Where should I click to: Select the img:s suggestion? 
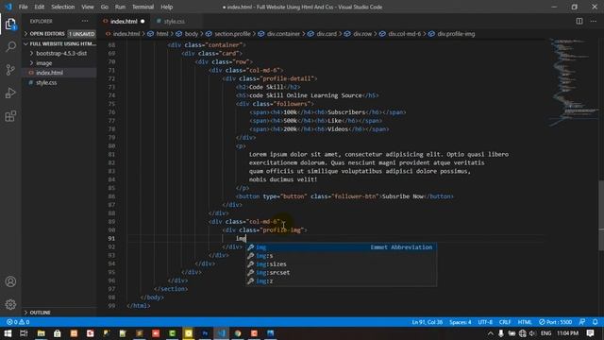[x=341, y=256]
